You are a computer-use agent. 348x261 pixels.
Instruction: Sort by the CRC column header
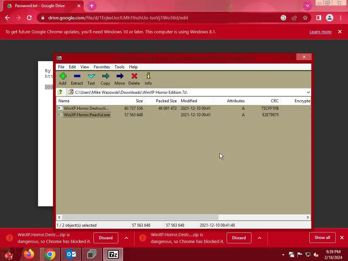click(x=264, y=101)
